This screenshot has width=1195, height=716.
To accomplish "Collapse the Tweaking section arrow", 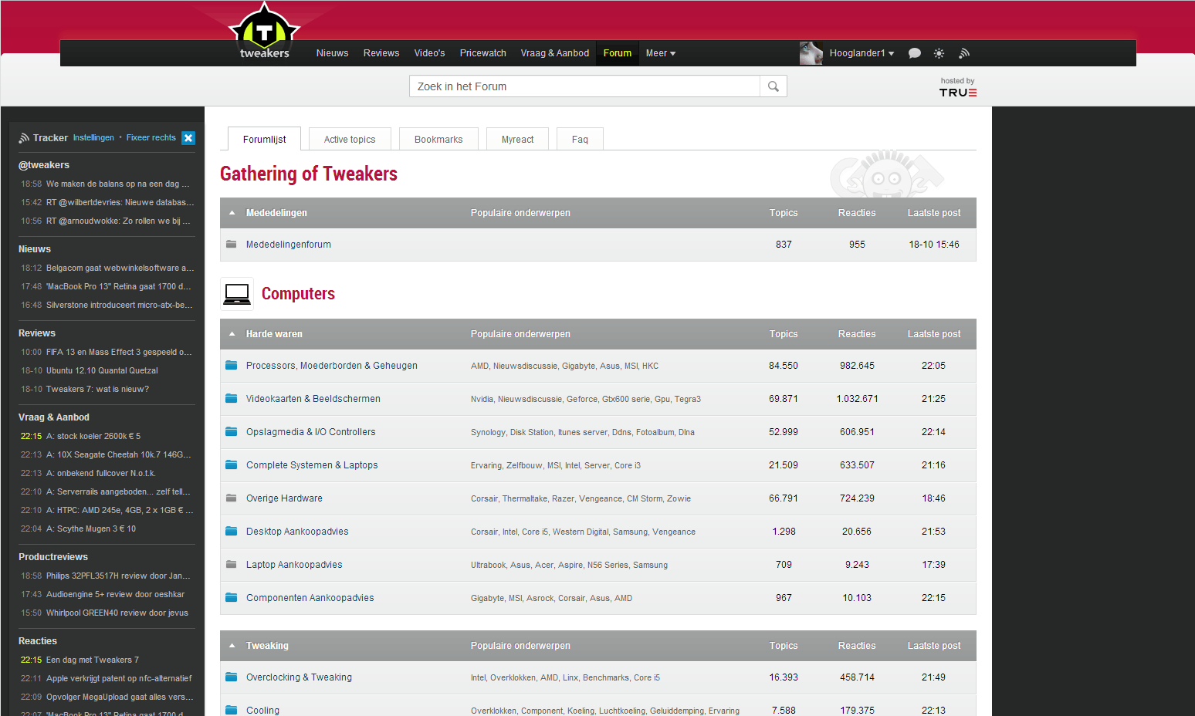I will click(x=232, y=646).
